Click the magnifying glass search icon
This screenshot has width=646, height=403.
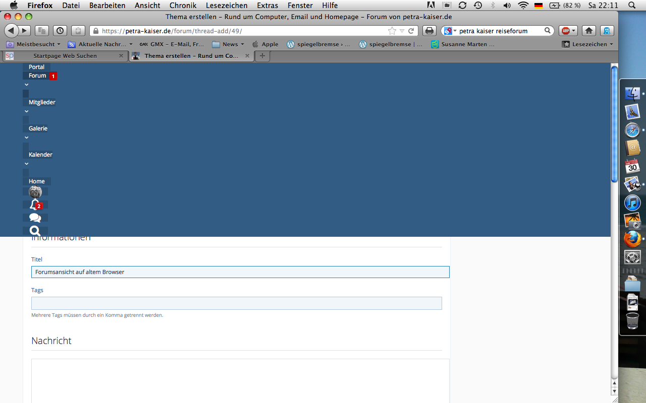[x=35, y=231]
